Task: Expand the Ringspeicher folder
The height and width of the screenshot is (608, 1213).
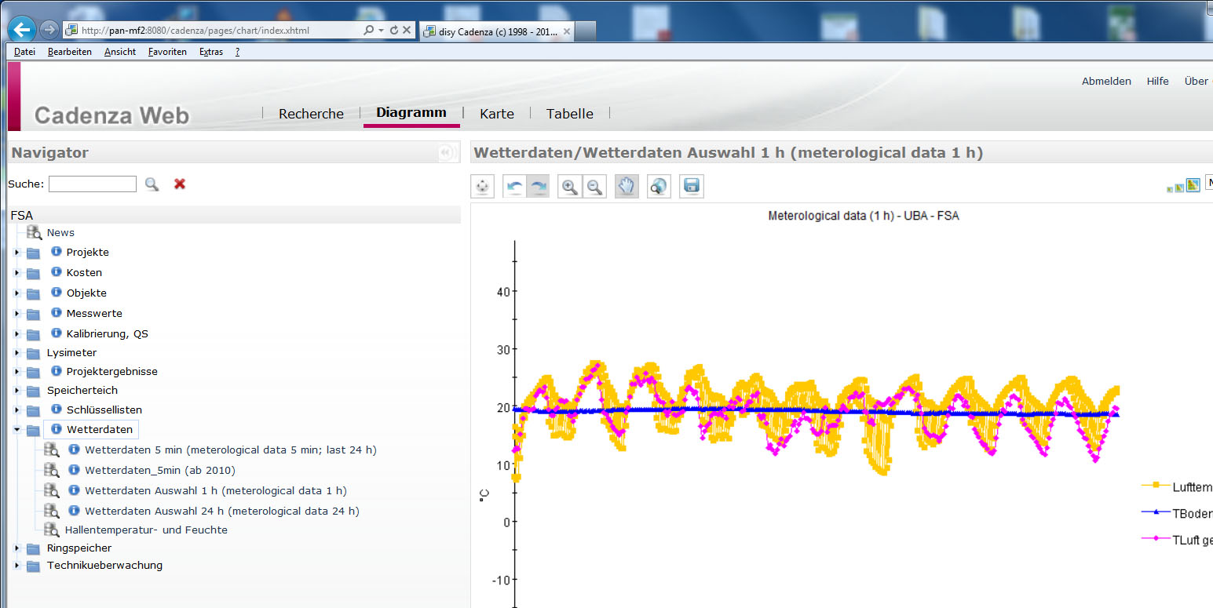Action: point(16,548)
